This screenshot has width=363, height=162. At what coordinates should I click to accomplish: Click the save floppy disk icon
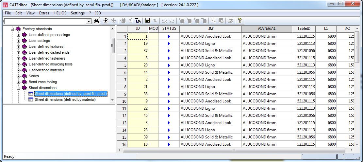(x=147, y=21)
